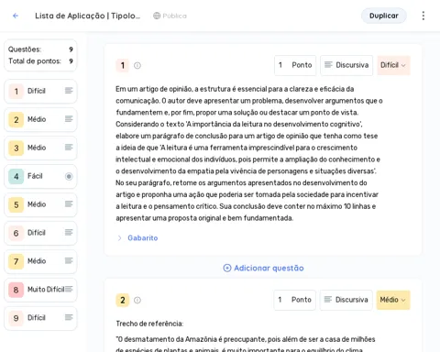Image resolution: width=440 pixels, height=352 pixels.
Task: Click the list title Lista de Aplicação
Action: pos(87,16)
